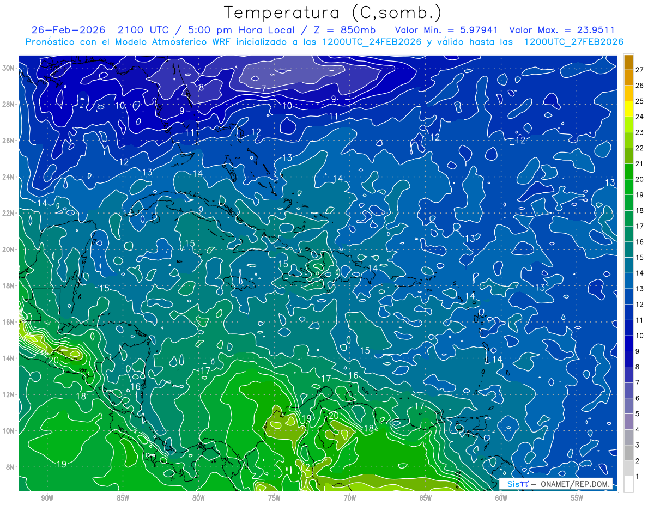Image resolution: width=654 pixels, height=505 pixels.
Task: Select the "Z = 850mb" level text
Action: (345, 30)
